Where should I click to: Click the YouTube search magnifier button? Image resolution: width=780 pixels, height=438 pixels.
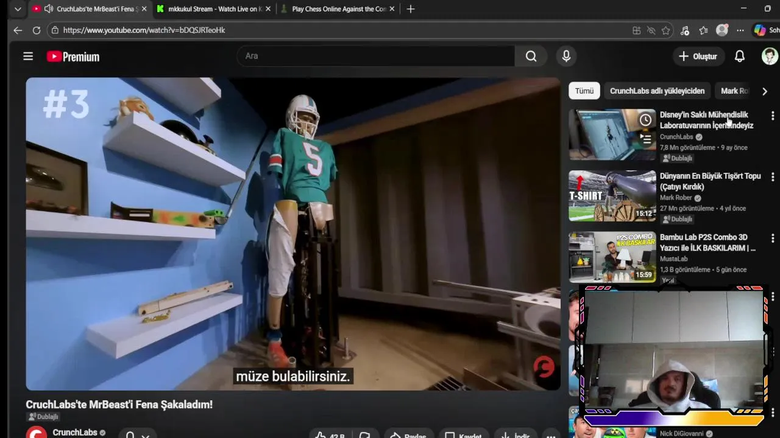tap(531, 56)
